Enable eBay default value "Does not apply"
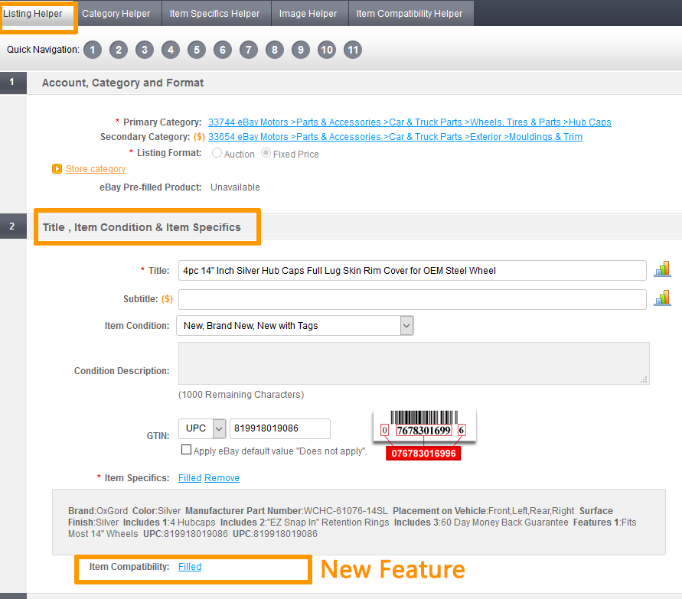Image resolution: width=682 pixels, height=599 pixels. point(186,451)
